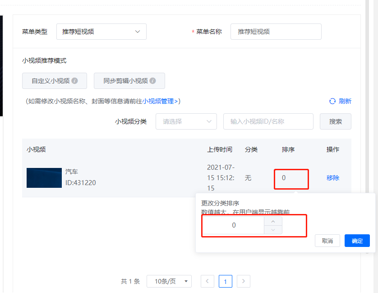Image resolution: width=378 pixels, height=293 pixels.
Task: Click the 汽车 video thumbnail
Action: tap(44, 178)
